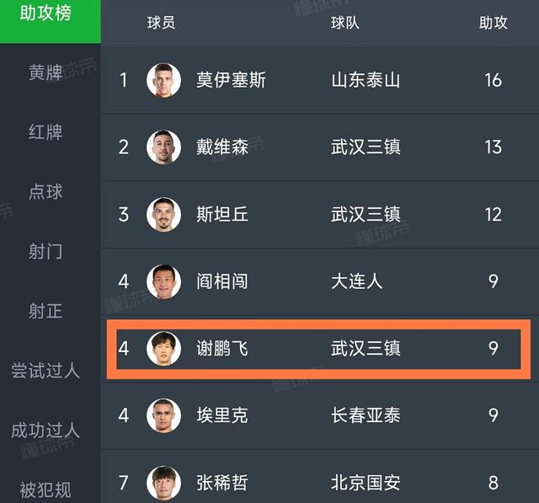Select 点球 category in sidebar
Image resolution: width=539 pixels, height=503 pixels.
point(45,191)
